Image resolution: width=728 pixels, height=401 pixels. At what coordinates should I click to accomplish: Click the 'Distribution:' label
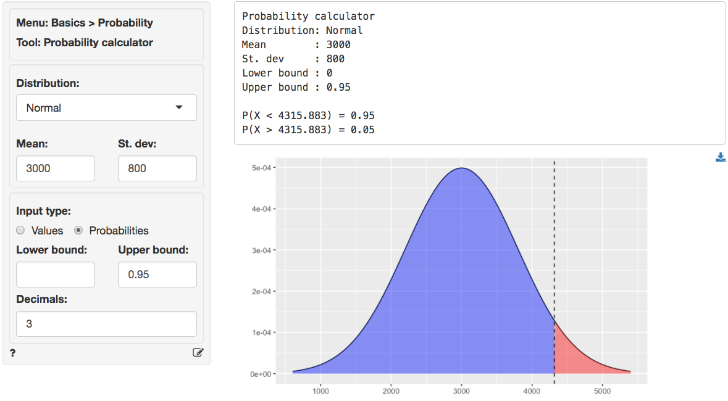coord(48,83)
